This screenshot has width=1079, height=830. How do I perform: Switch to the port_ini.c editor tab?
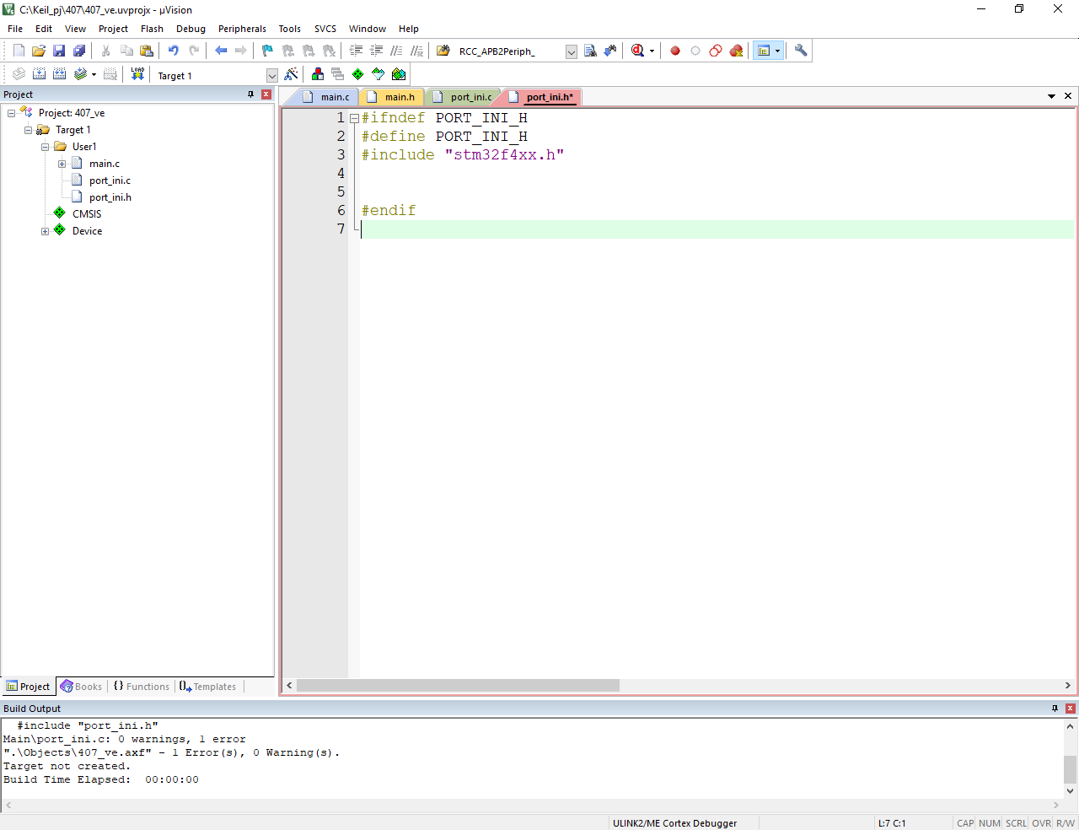(462, 97)
